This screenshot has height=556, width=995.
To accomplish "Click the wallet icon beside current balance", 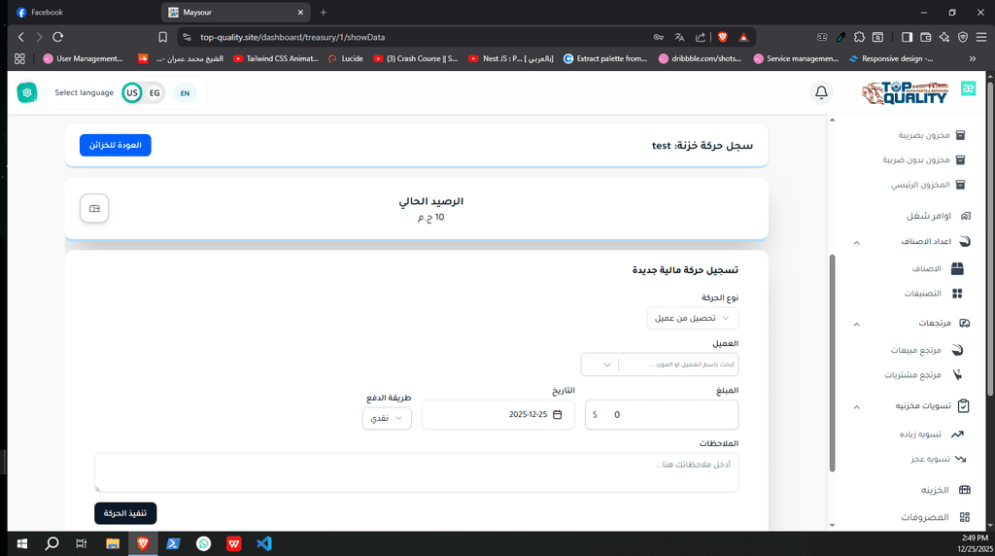I will coord(94,208).
